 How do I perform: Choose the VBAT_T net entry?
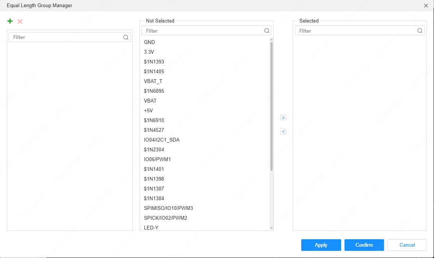[153, 81]
